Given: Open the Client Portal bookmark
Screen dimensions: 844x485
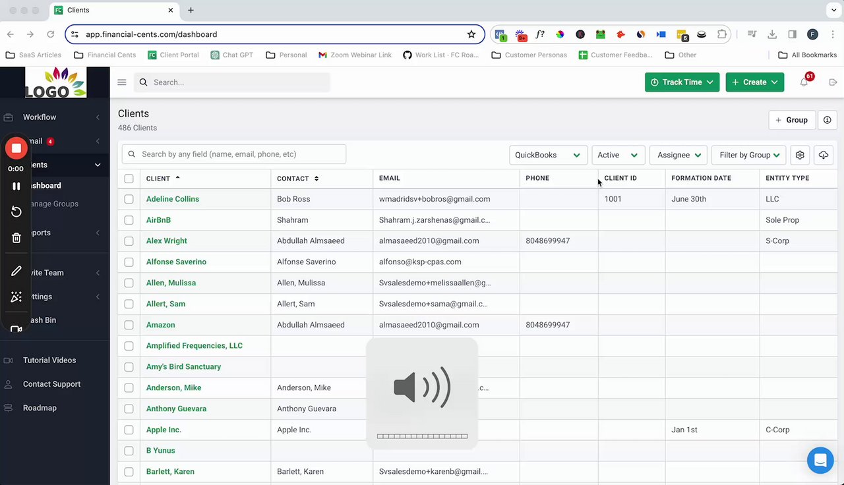Looking at the screenshot, I should point(173,55).
